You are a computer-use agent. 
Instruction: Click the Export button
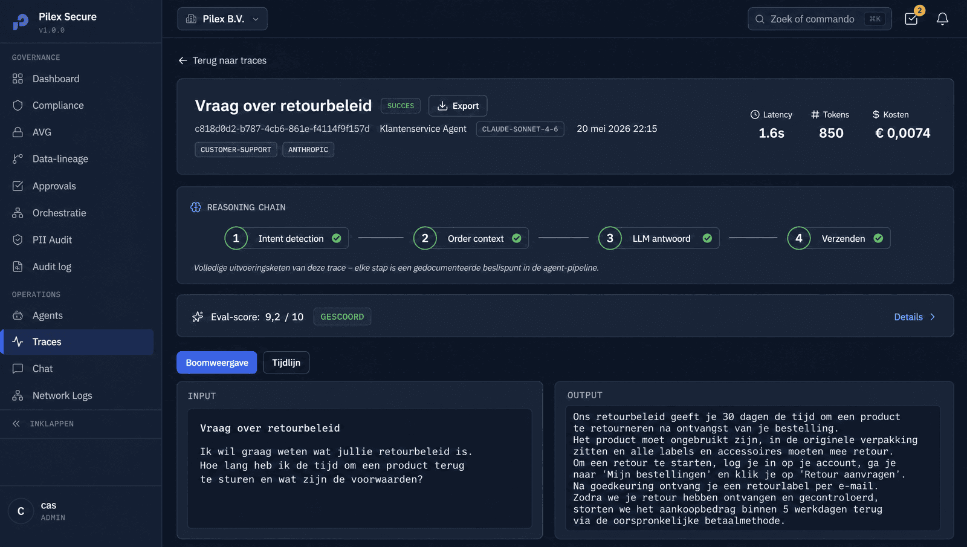458,106
